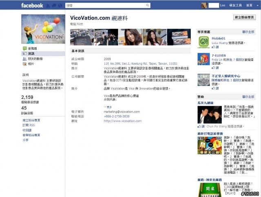Open fourth photo thumbnail of woman standing
The width and height of the screenshot is (261, 197).
155,37
